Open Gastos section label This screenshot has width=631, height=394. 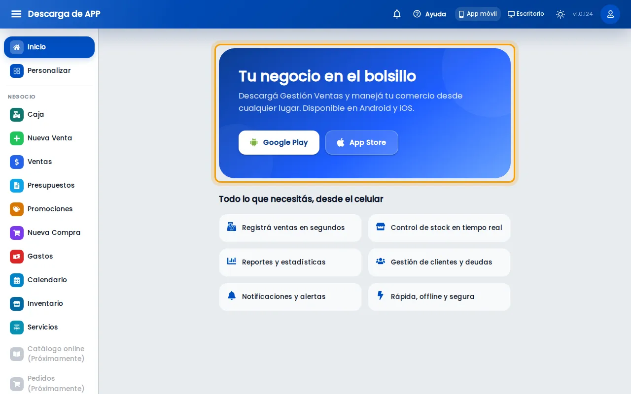pos(40,257)
